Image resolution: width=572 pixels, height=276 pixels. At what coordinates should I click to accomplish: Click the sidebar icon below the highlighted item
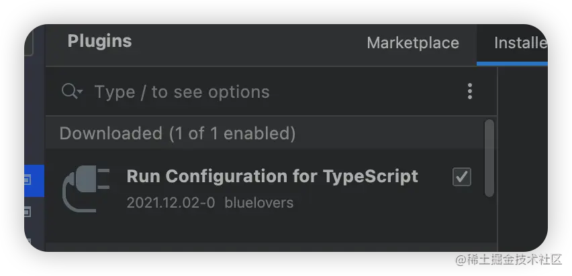pyautogui.click(x=28, y=212)
